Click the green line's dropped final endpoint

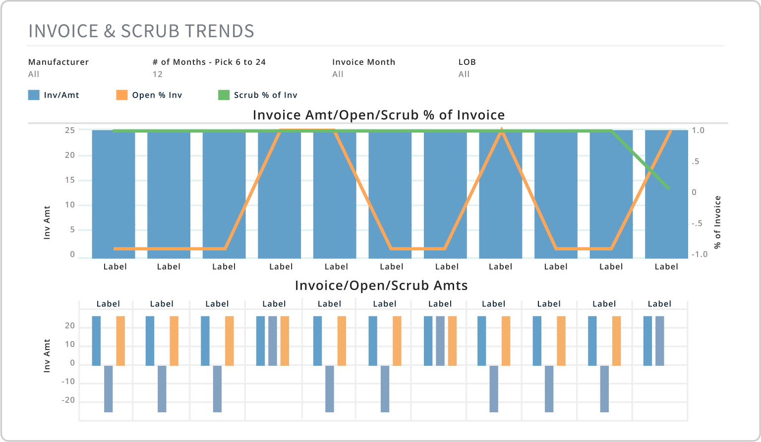coord(669,188)
